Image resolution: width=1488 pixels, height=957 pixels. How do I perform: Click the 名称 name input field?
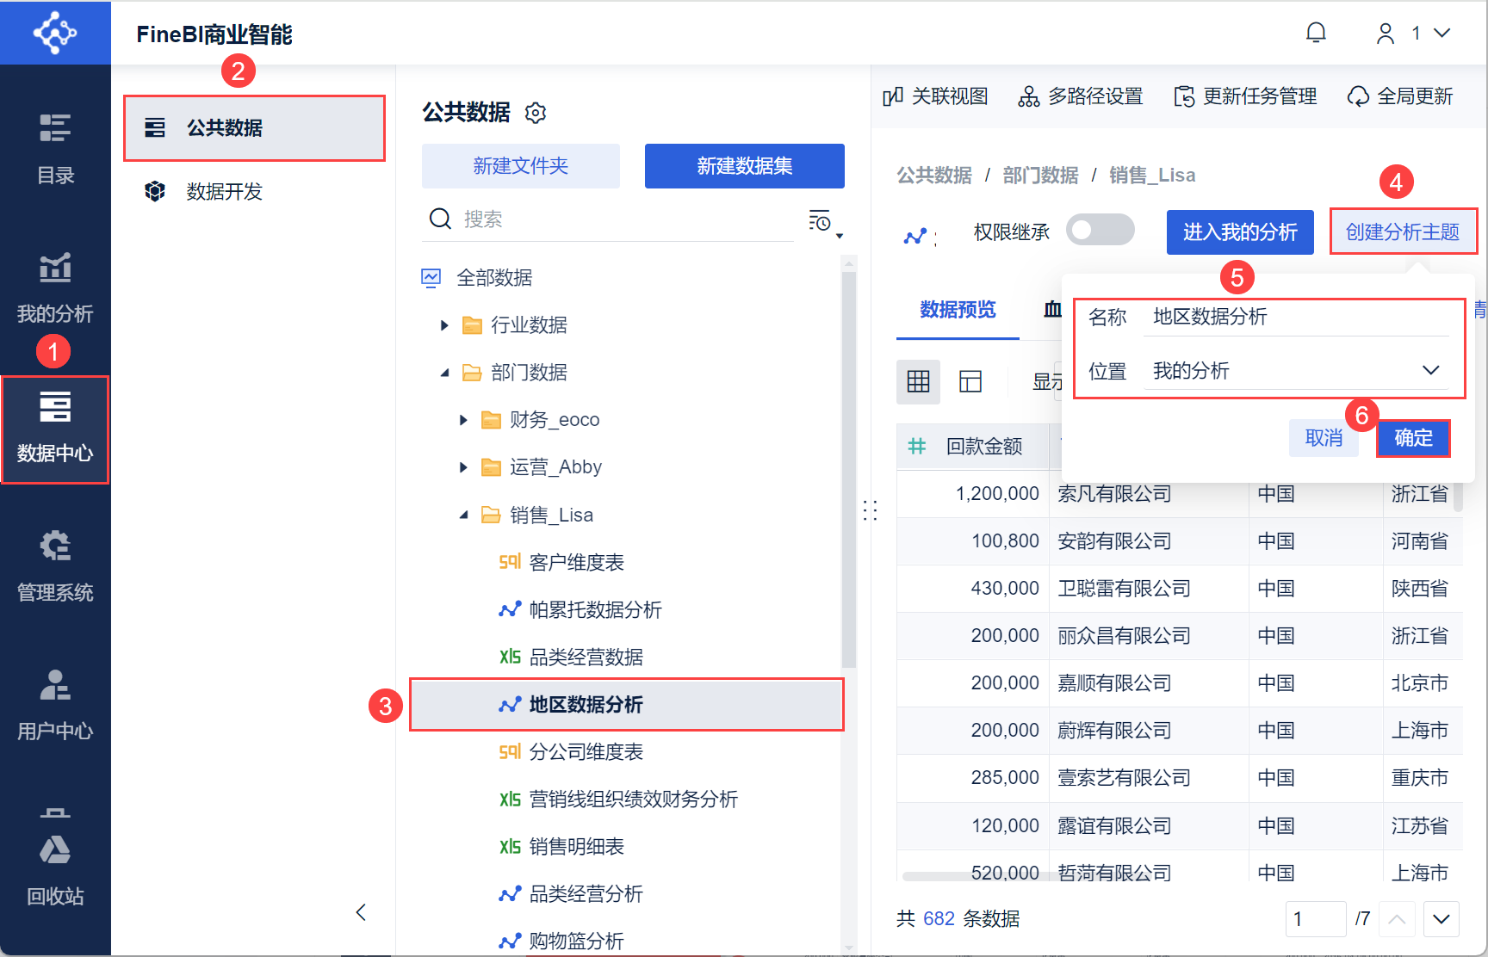point(1295,318)
